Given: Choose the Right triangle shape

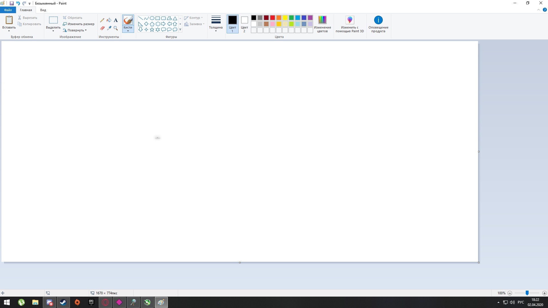Looking at the screenshot, I should click(x=140, y=24).
